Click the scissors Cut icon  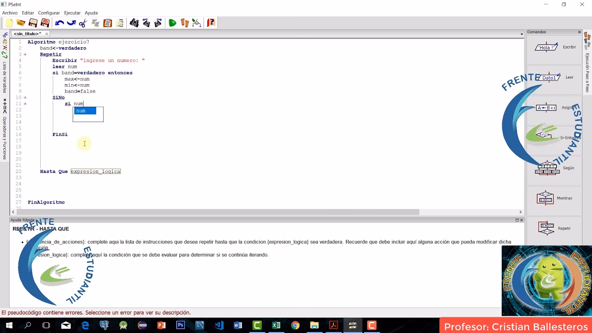click(x=83, y=23)
